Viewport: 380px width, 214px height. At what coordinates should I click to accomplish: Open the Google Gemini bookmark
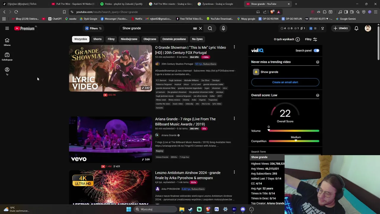coord(346,19)
